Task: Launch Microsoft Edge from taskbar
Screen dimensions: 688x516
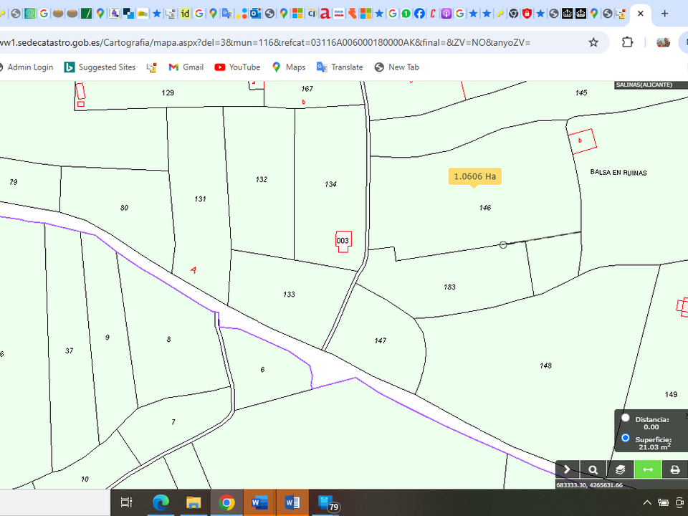Action: (161, 502)
